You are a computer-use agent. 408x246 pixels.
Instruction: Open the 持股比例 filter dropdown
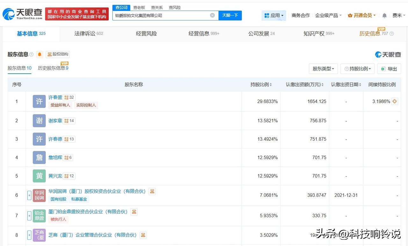[358, 69]
